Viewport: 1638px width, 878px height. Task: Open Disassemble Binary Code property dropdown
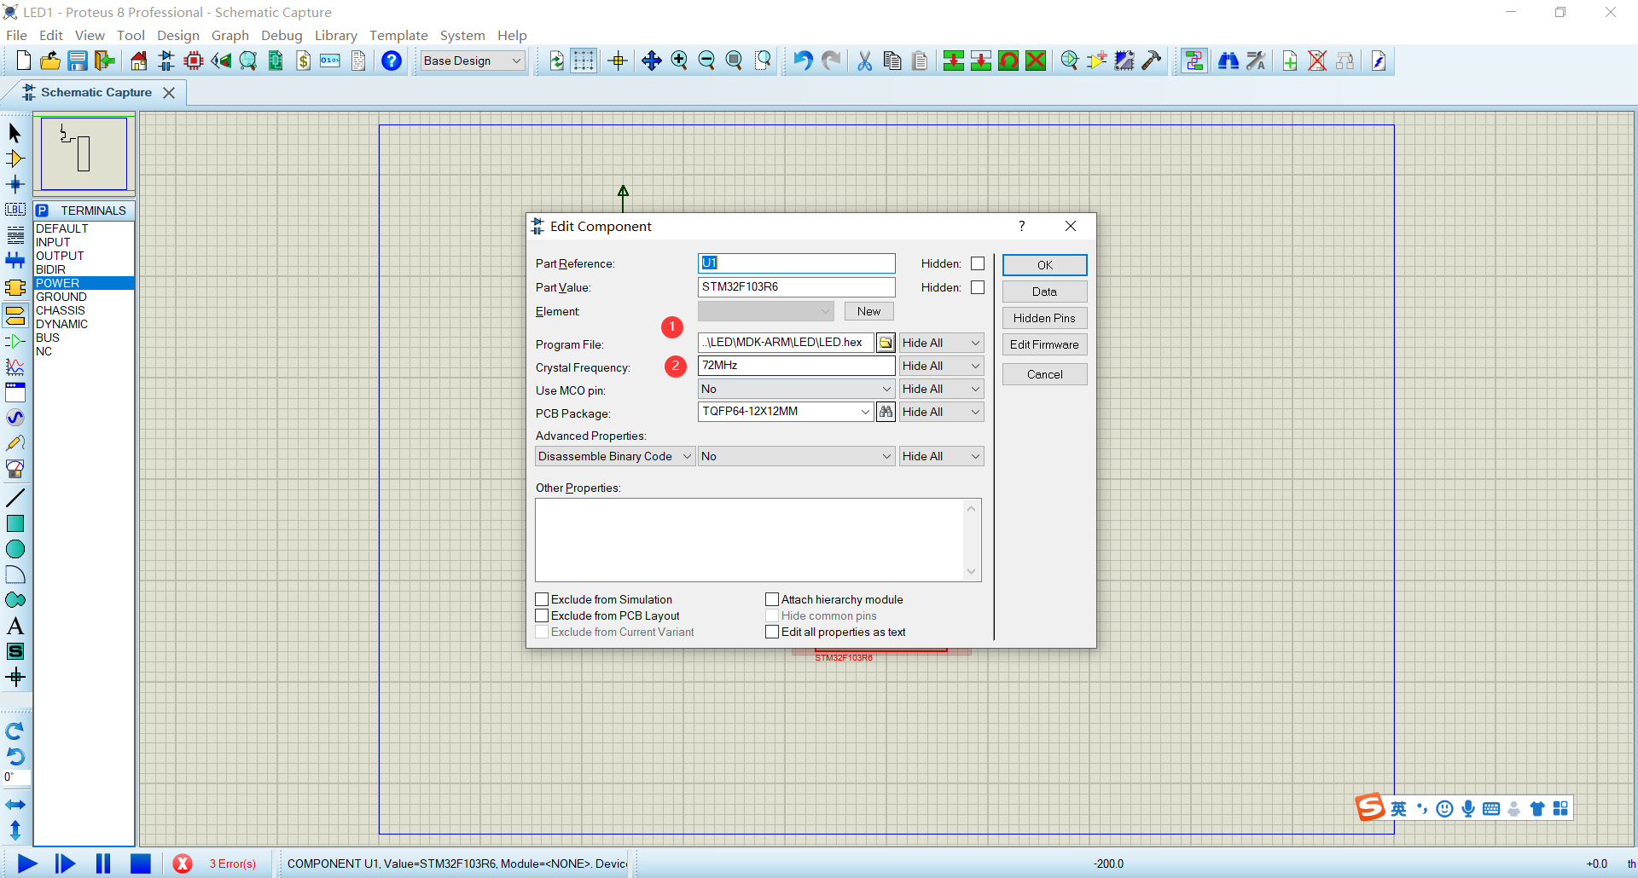pyautogui.click(x=615, y=456)
